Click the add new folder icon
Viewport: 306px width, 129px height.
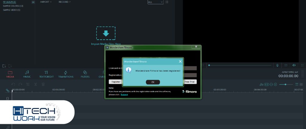click(4, 66)
